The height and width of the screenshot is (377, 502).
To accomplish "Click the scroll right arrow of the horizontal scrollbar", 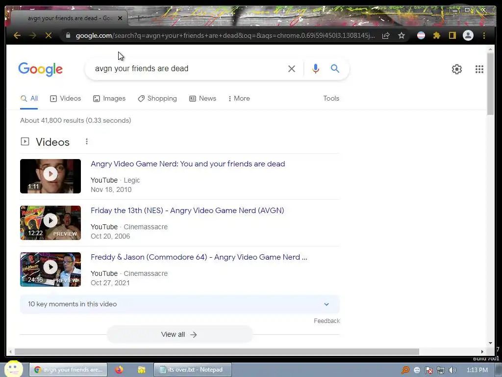I will coord(482,351).
